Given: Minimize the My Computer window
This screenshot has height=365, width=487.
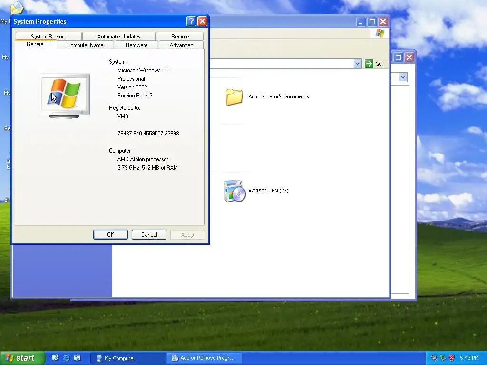Looking at the screenshot, I should [360, 22].
